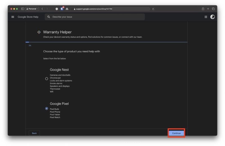
Task: Go forward in browser history
Action: (x=47, y=9)
